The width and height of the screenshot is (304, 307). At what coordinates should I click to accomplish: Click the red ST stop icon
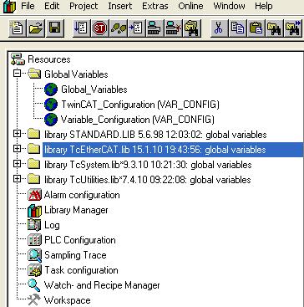[x=99, y=28]
